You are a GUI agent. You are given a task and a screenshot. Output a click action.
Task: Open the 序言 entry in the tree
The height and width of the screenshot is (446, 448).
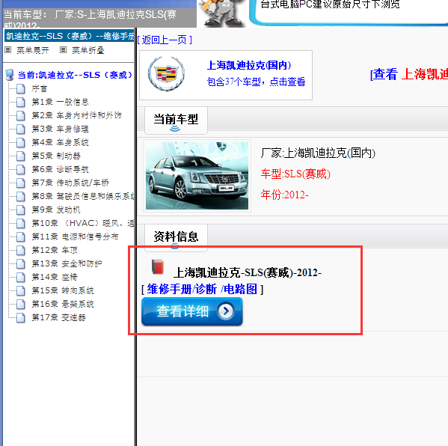(x=39, y=88)
